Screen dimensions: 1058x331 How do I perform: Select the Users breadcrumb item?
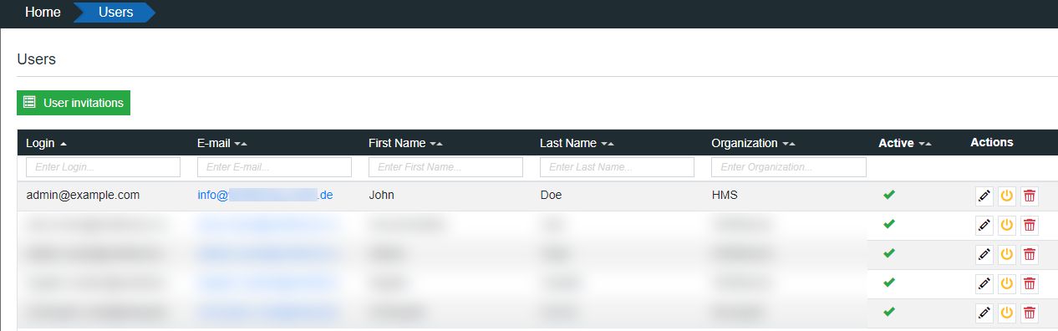[115, 13]
